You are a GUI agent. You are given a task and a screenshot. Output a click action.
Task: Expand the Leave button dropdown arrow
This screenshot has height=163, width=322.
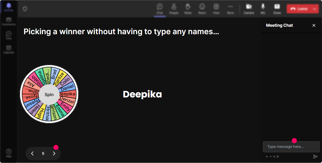click(x=315, y=9)
